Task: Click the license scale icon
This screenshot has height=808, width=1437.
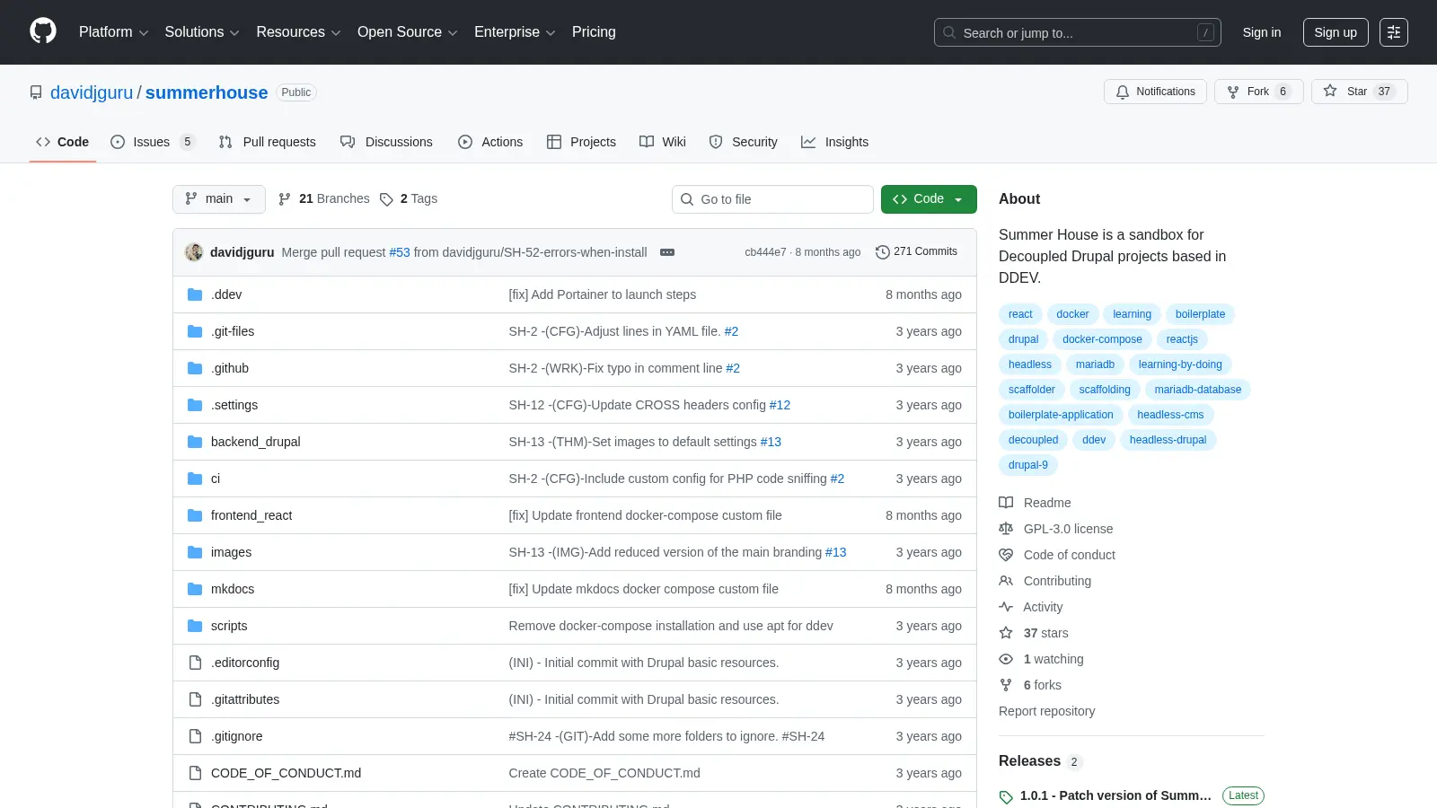Action: pyautogui.click(x=1006, y=529)
